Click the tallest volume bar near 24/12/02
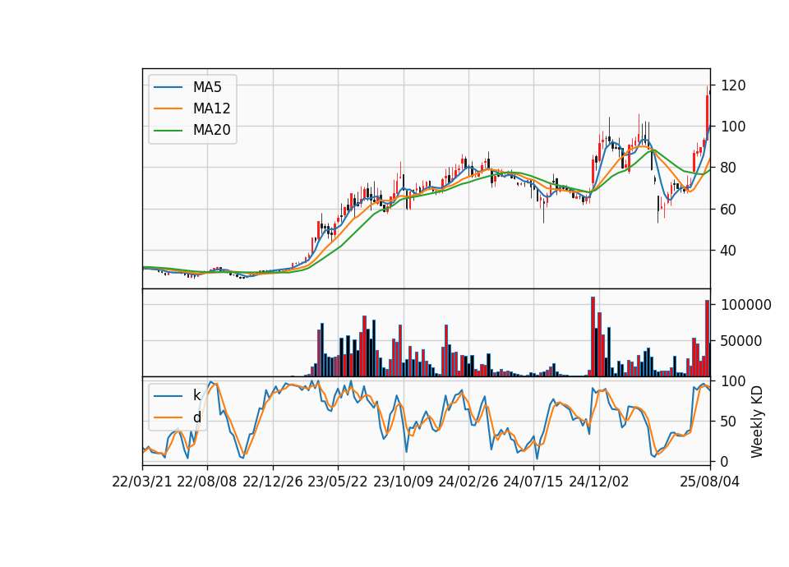The image size is (789, 567). (x=593, y=337)
